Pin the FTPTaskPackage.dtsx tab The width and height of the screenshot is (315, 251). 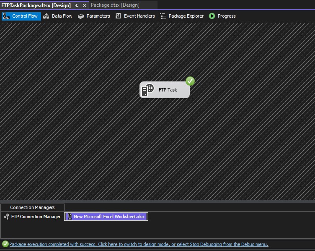(x=77, y=5)
